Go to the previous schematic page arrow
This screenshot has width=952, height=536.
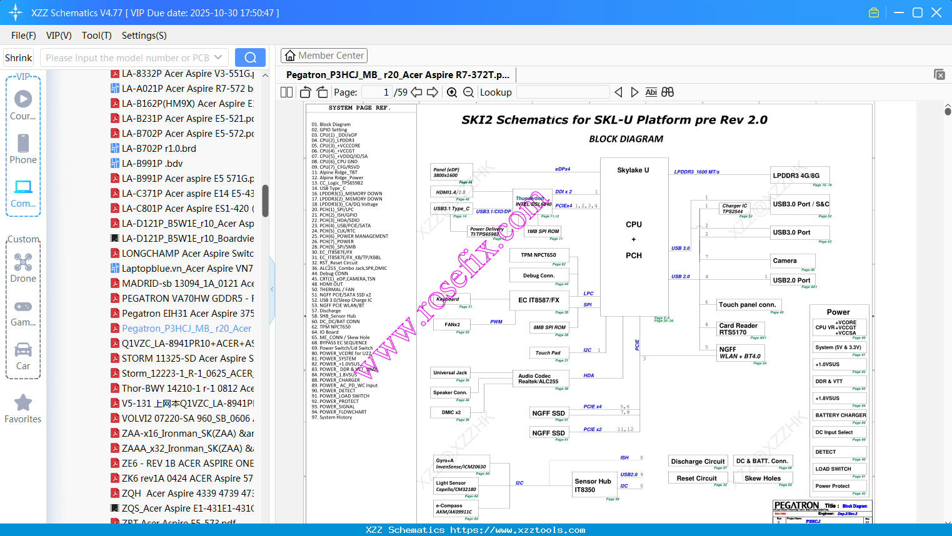(416, 92)
